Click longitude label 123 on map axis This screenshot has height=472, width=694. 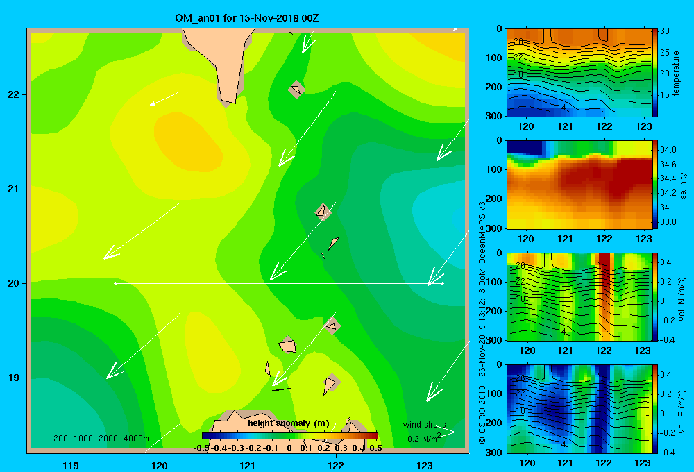click(425, 465)
